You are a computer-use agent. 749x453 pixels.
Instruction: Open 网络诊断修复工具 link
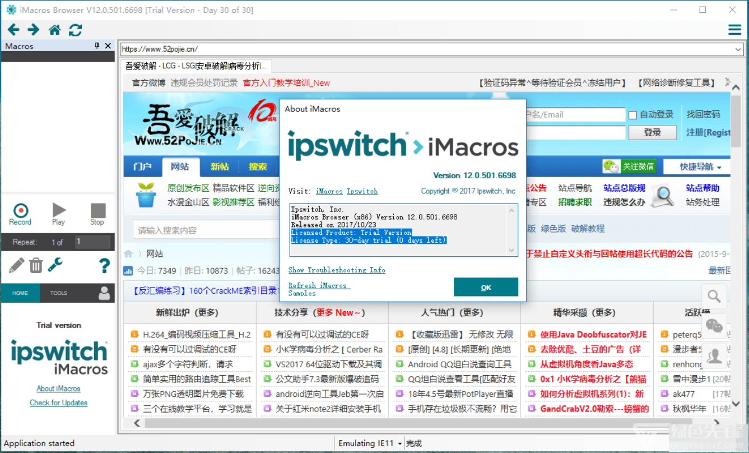click(677, 83)
